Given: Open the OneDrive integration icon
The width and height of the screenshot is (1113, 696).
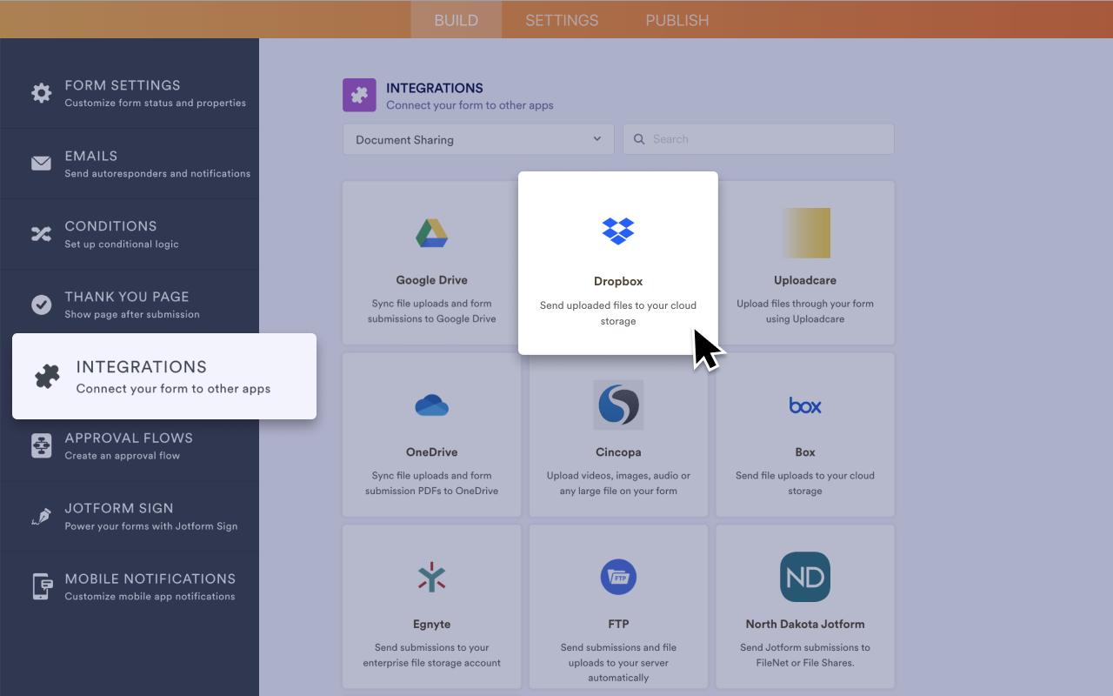Looking at the screenshot, I should click(x=431, y=404).
